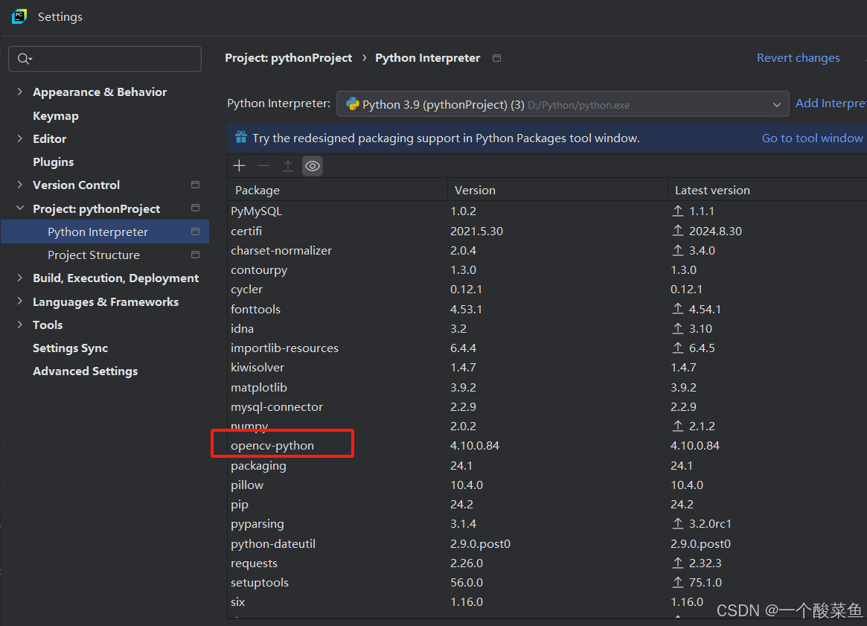Click the Go to tool window link
This screenshot has height=626, width=867.
(812, 138)
